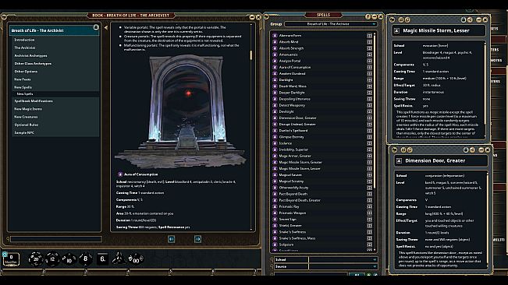
Task: Share the Magic Missile Storm, Lesser record
Action: click(470, 19)
